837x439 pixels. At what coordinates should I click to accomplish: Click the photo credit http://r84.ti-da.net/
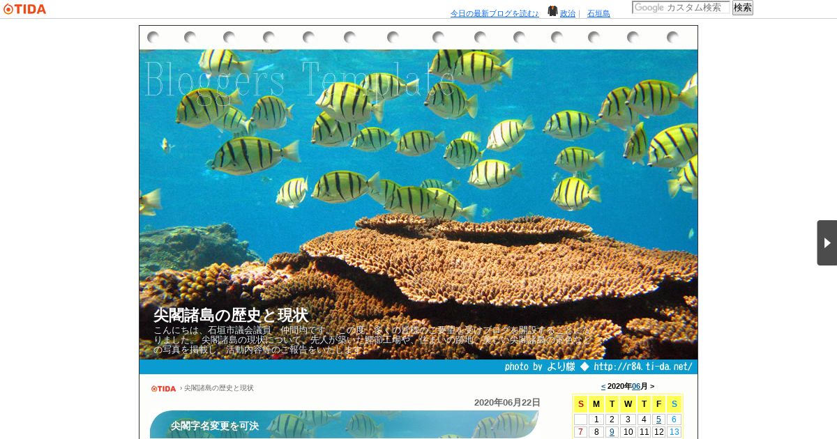643,367
